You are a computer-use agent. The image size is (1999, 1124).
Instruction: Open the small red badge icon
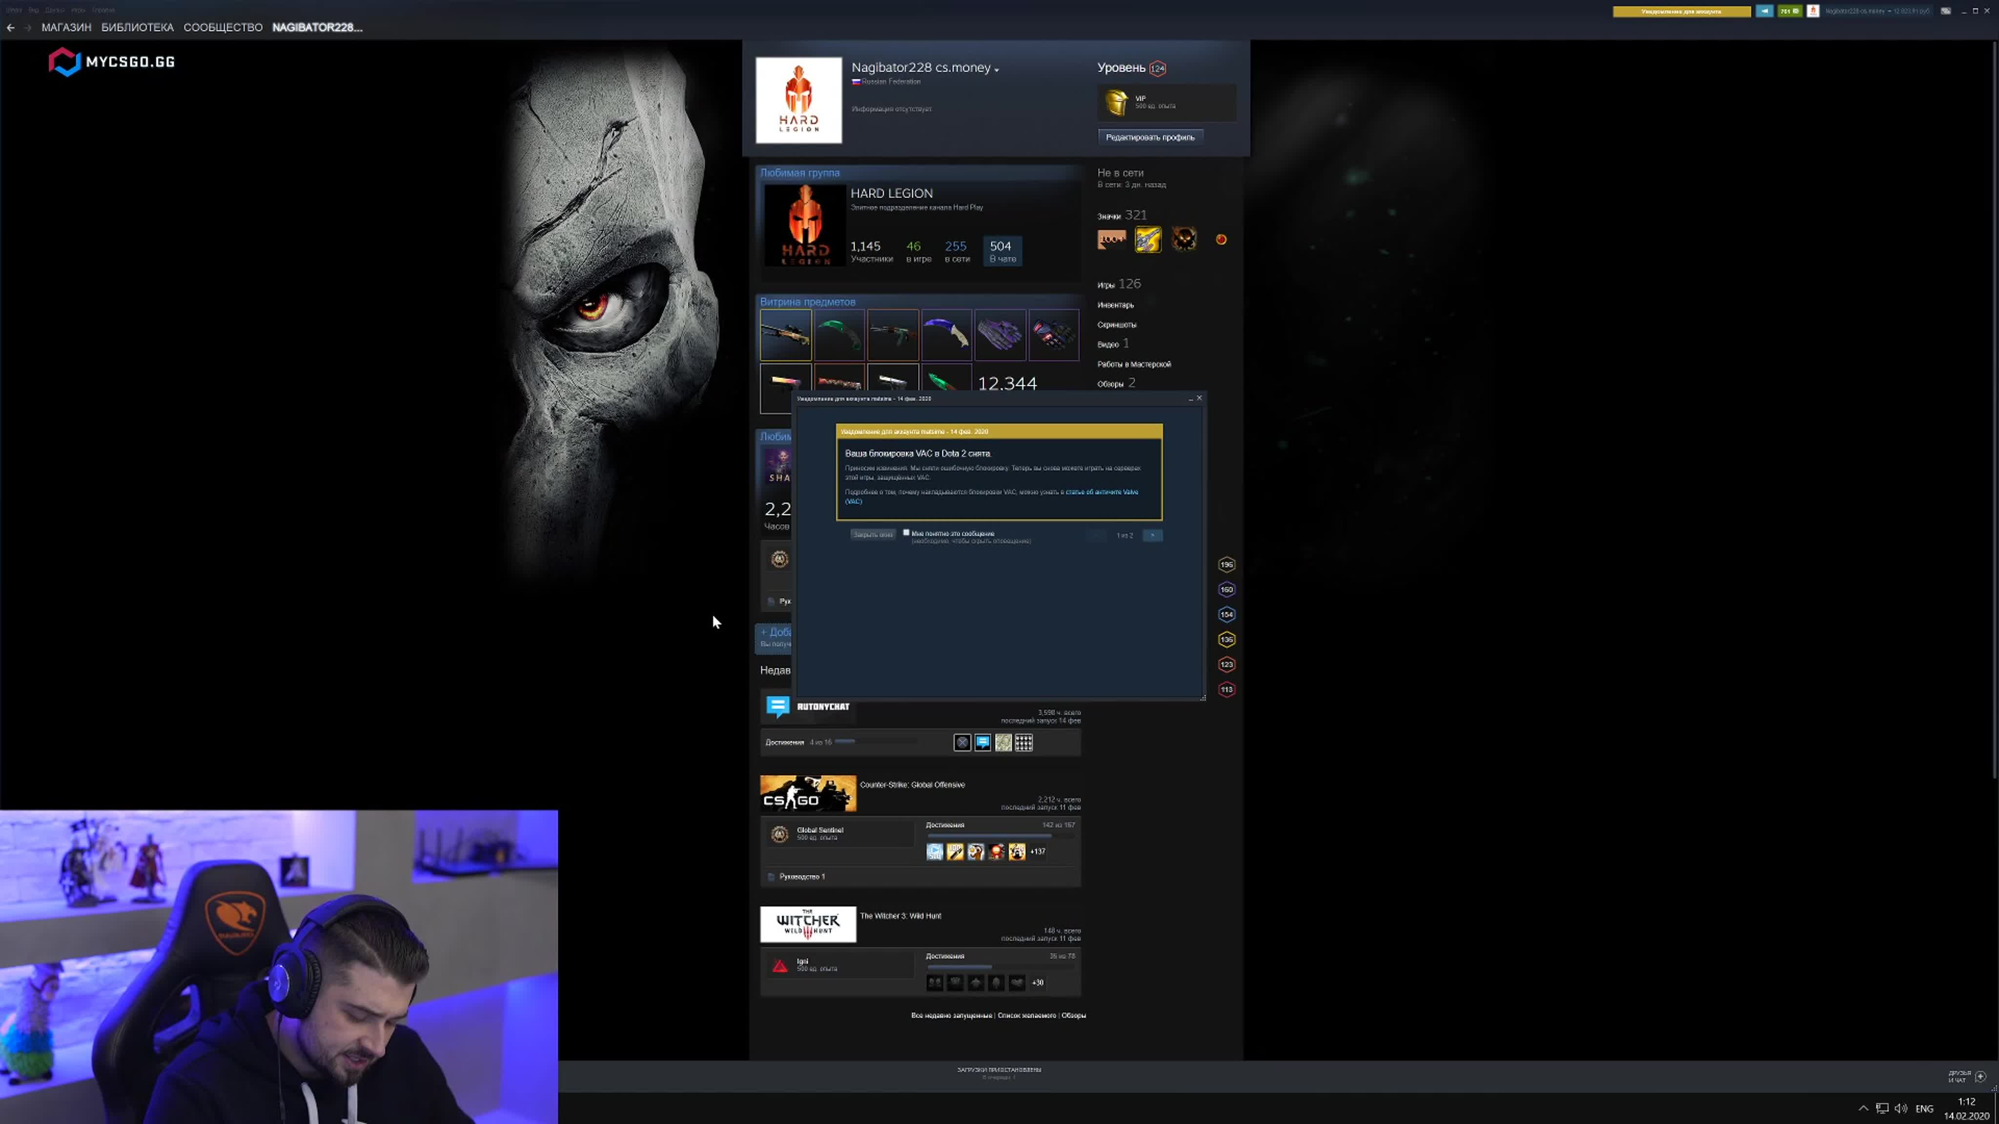coord(1221,240)
